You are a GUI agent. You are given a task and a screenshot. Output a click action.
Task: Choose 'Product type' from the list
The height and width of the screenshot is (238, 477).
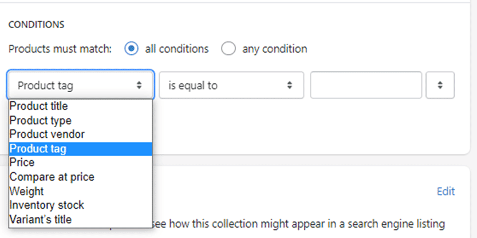pyautogui.click(x=81, y=120)
